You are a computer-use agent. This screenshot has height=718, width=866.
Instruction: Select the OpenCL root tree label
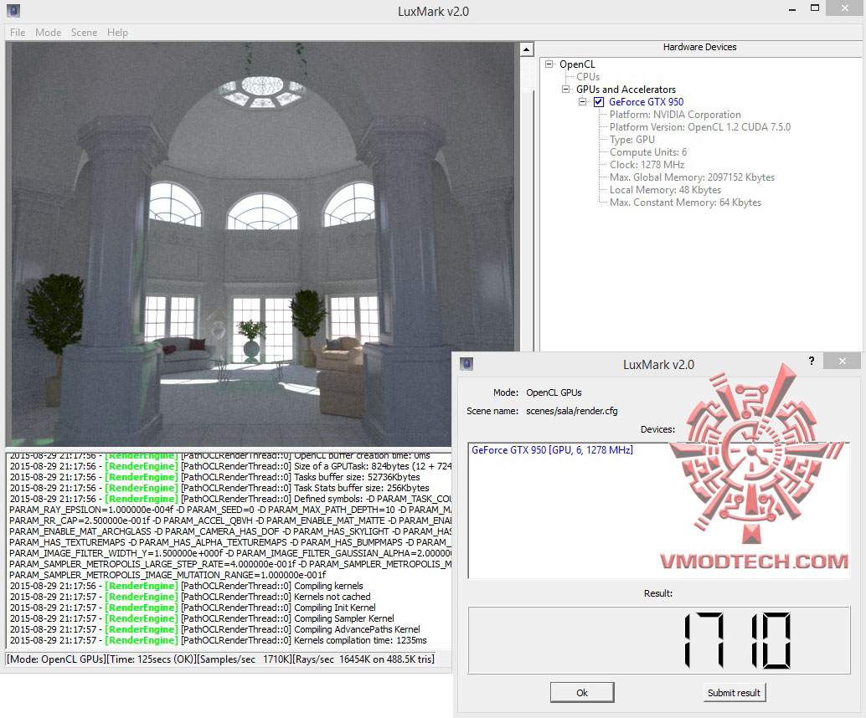577,64
